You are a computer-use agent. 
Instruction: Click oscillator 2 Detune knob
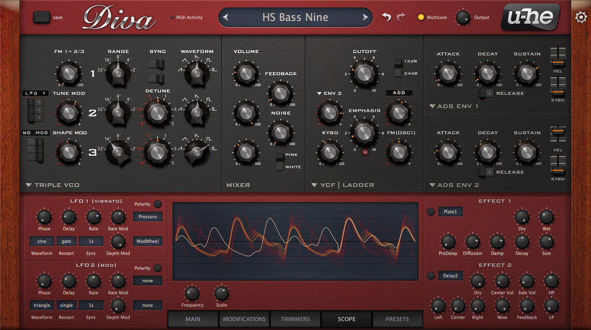pyautogui.click(x=157, y=113)
